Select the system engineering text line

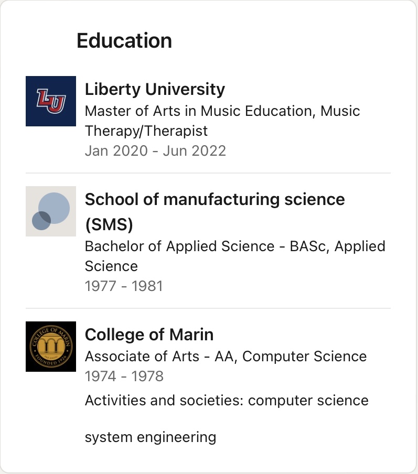click(x=151, y=437)
